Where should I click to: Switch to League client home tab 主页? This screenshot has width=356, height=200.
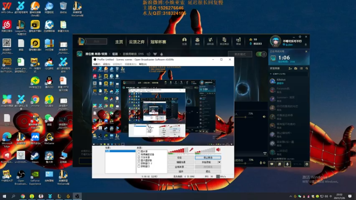119,42
